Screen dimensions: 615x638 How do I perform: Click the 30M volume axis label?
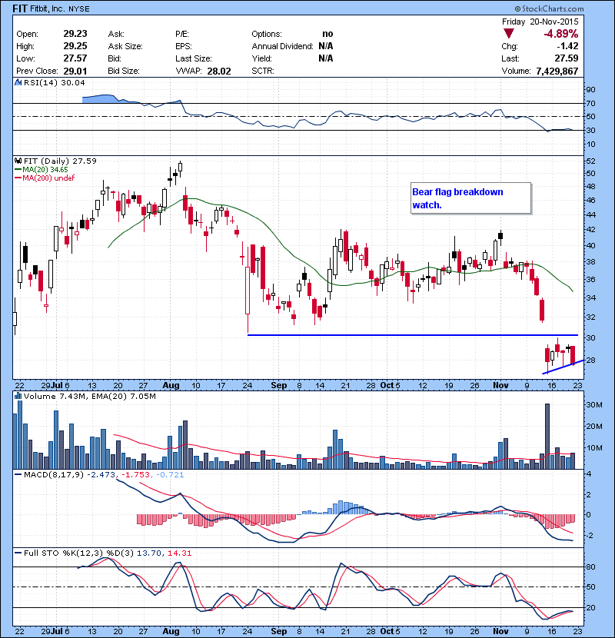[x=593, y=405]
